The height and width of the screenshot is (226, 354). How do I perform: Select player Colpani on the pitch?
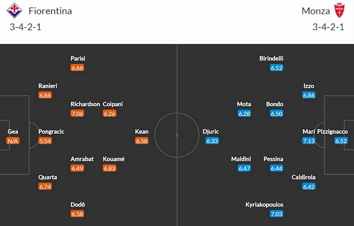113,104
